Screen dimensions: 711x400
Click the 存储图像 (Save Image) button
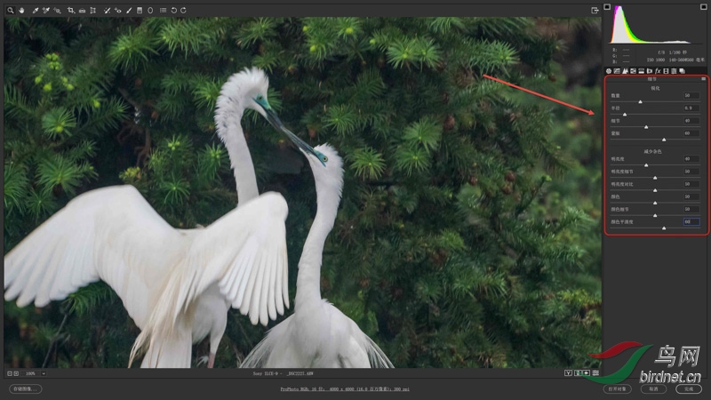tap(26, 388)
